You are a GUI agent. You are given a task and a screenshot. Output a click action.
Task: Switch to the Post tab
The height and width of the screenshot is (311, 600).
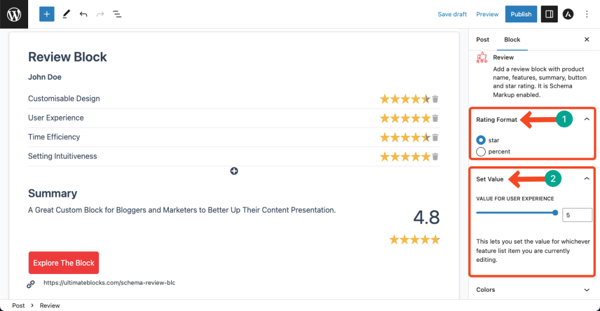[483, 40]
